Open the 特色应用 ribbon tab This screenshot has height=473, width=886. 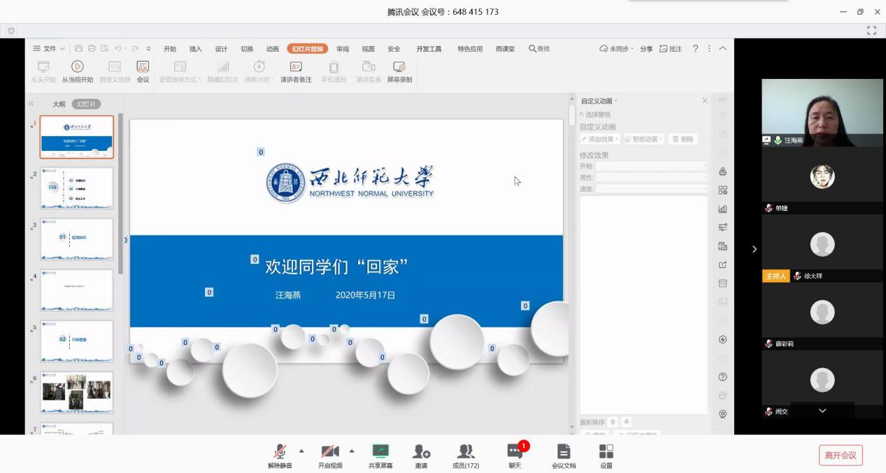(470, 49)
